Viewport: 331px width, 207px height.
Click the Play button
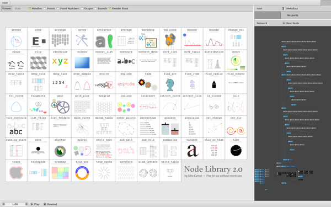pos(35,204)
